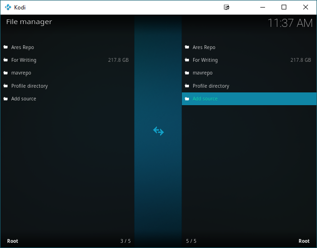Screen dimensions: 317x248
Task: Click Root label at bottom left
Action: pos(13,241)
